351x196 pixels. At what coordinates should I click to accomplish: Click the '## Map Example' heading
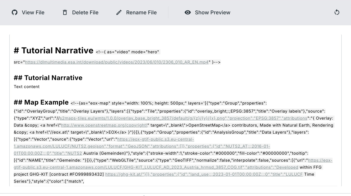click(x=41, y=102)
